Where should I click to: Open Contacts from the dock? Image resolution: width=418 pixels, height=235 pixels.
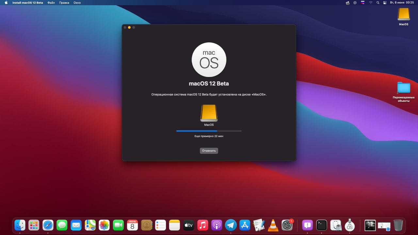tap(147, 225)
